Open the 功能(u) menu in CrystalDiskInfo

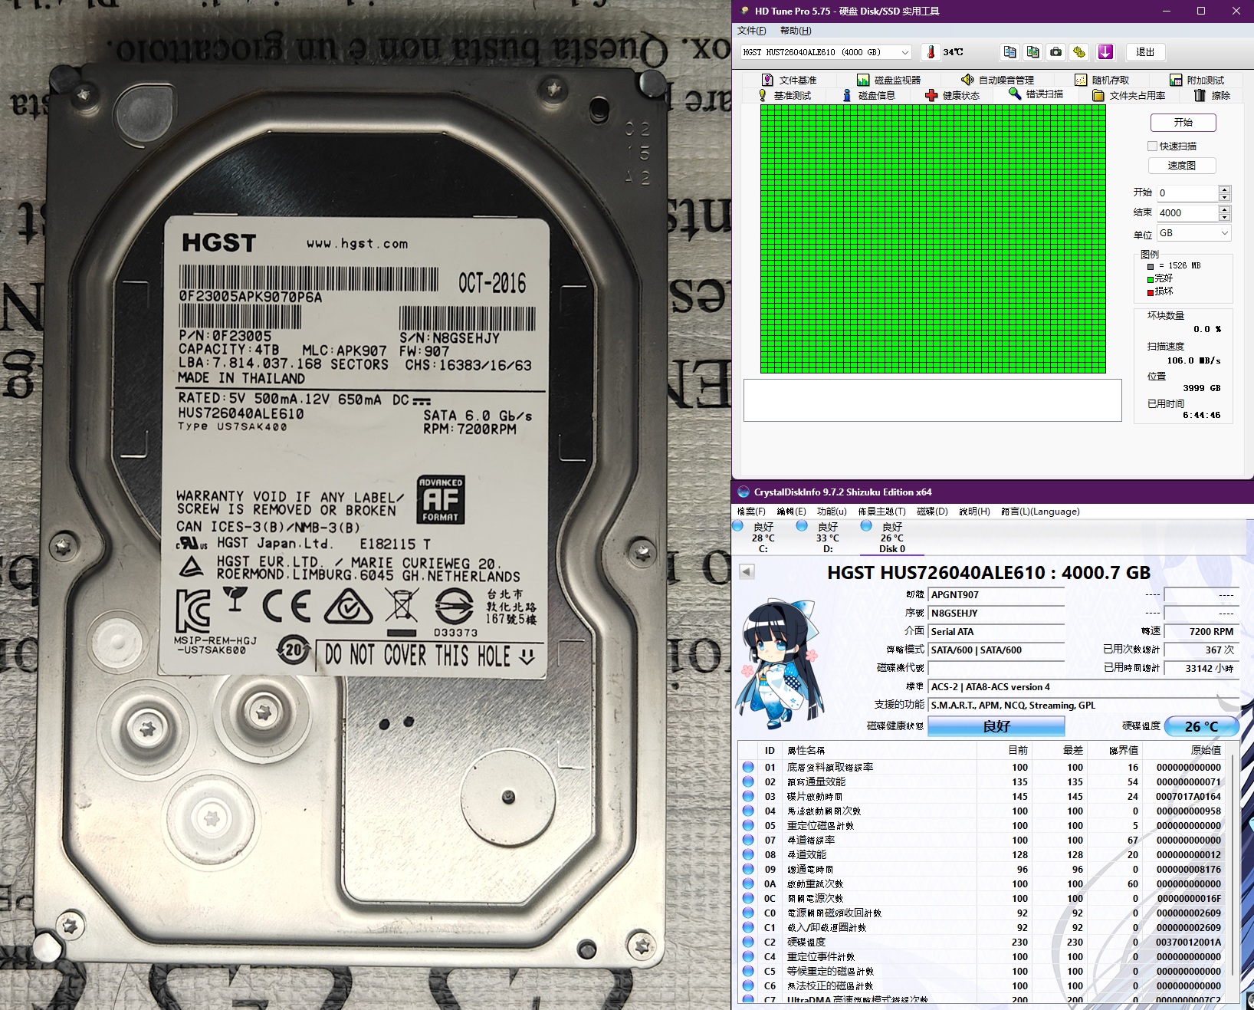click(832, 512)
